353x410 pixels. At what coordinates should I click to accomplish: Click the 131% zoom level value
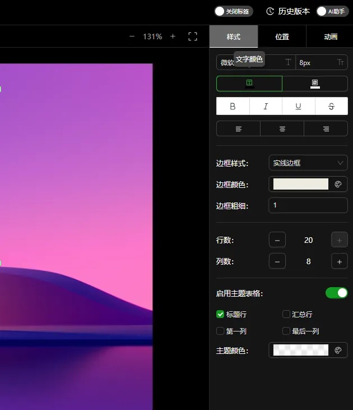pyautogui.click(x=152, y=36)
